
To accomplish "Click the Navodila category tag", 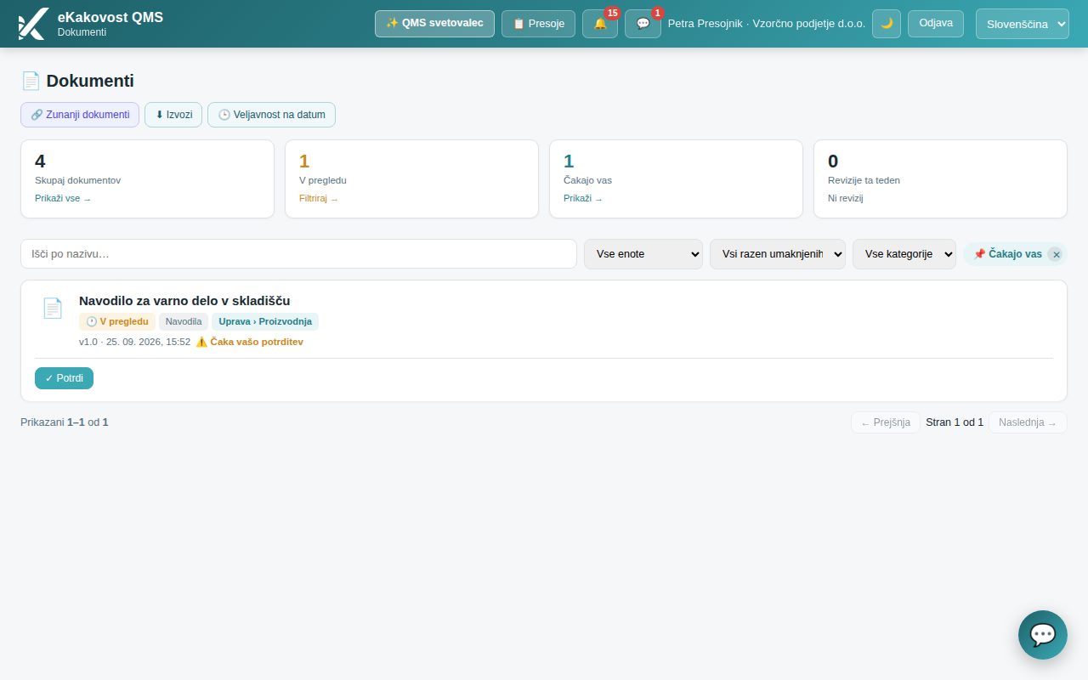I will [x=184, y=321].
